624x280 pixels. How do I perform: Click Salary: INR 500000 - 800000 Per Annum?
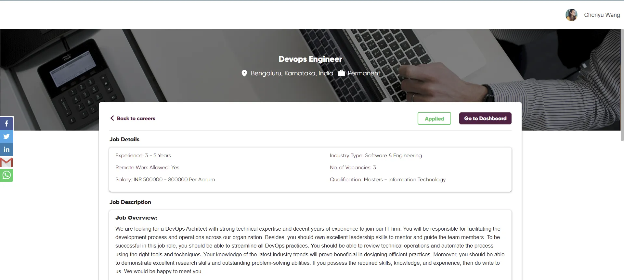[x=165, y=180]
